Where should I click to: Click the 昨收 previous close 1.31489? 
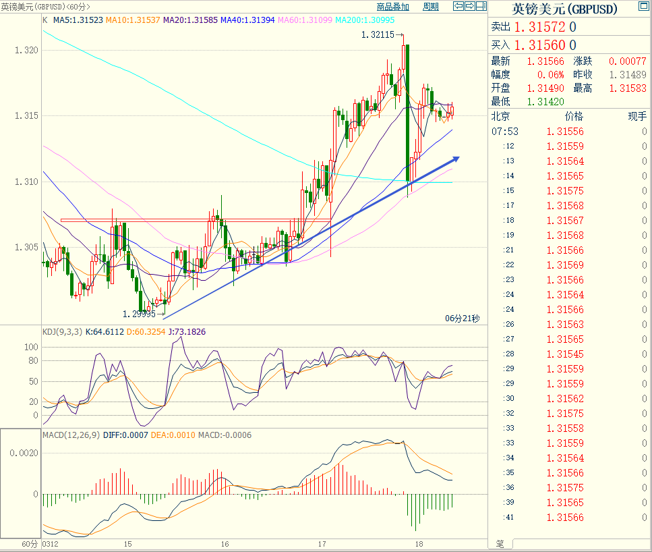pos(628,74)
